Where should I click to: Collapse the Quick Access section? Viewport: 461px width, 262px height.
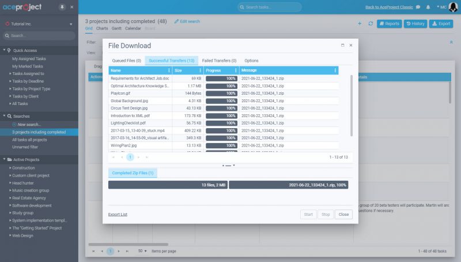point(4,50)
